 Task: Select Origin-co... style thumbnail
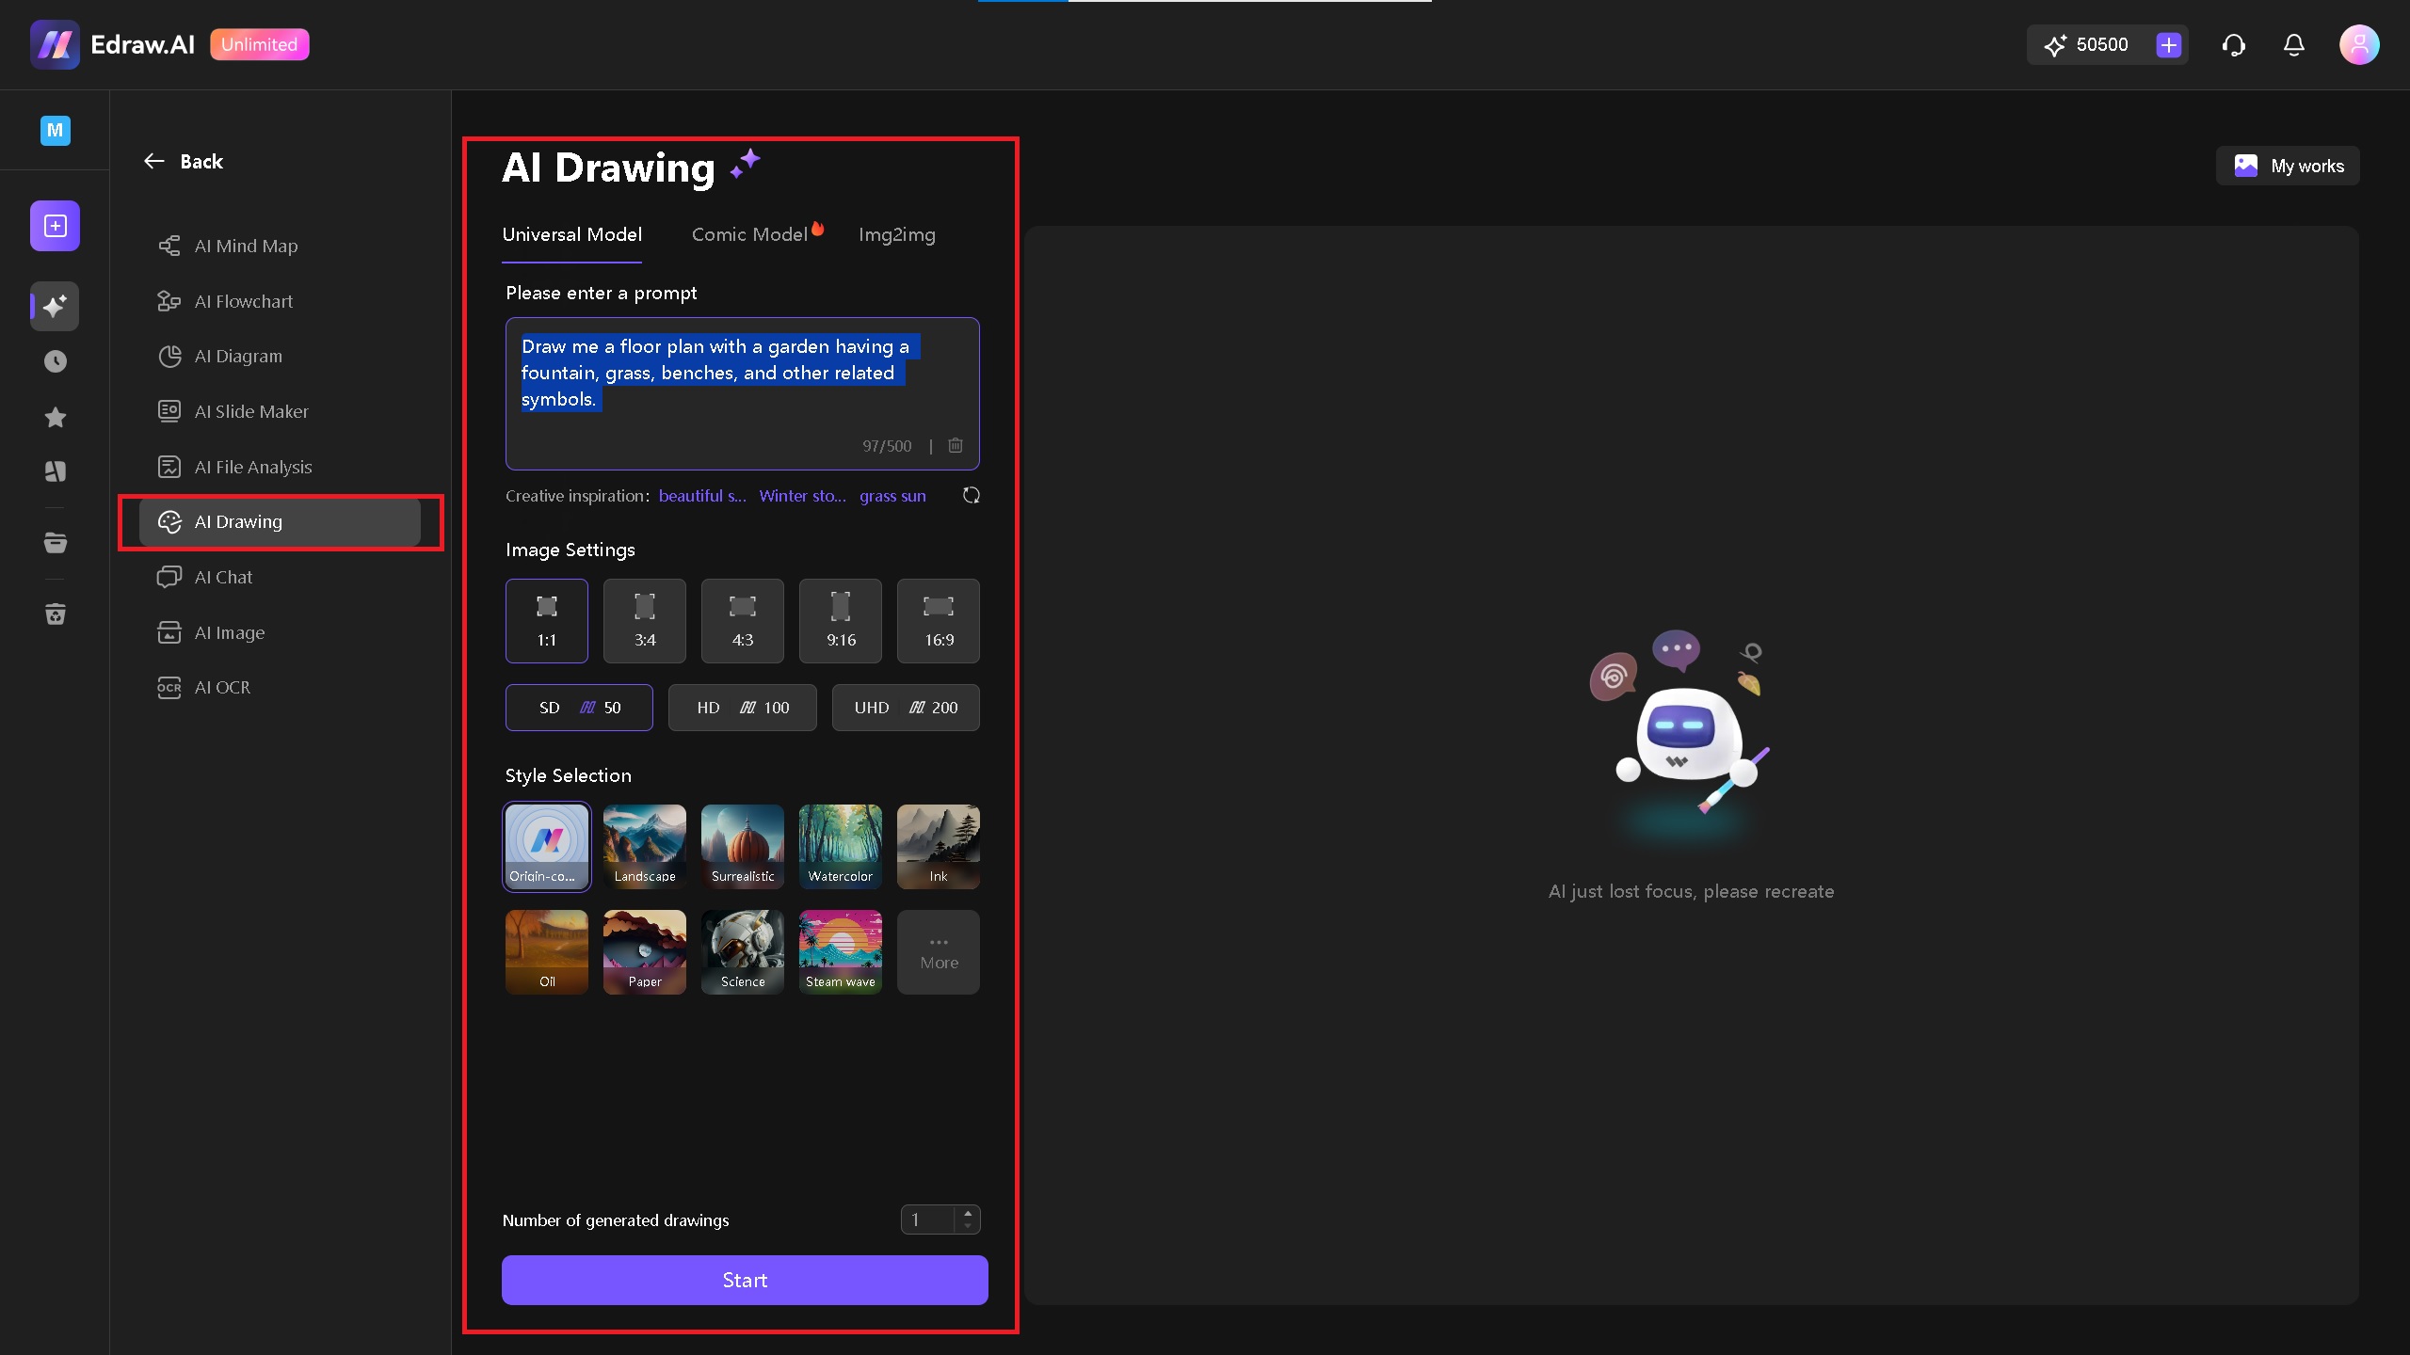546,846
